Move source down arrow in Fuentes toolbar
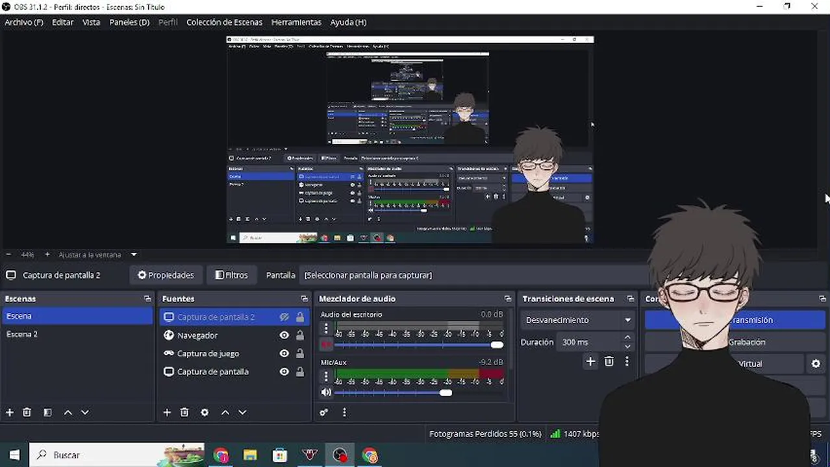 click(242, 413)
